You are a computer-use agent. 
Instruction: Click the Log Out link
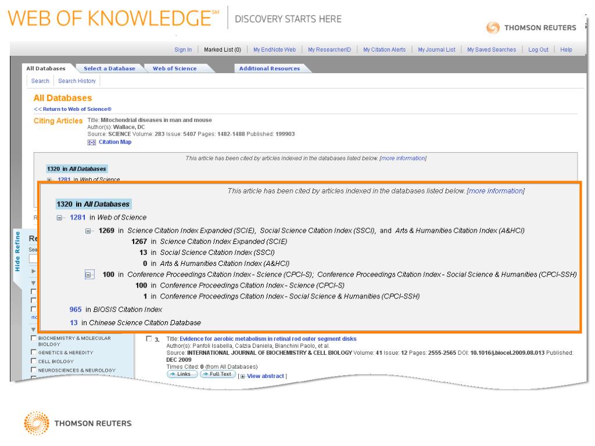tap(538, 50)
